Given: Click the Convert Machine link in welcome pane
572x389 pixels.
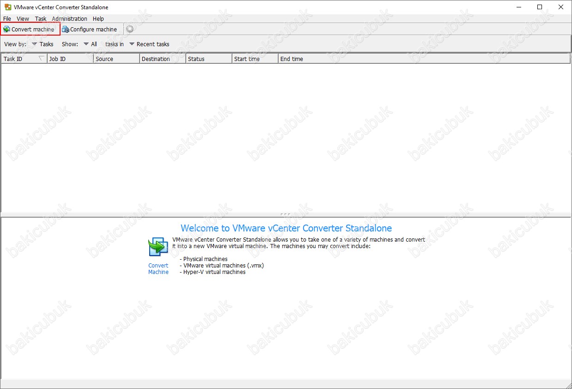Looking at the screenshot, I should [x=158, y=269].
